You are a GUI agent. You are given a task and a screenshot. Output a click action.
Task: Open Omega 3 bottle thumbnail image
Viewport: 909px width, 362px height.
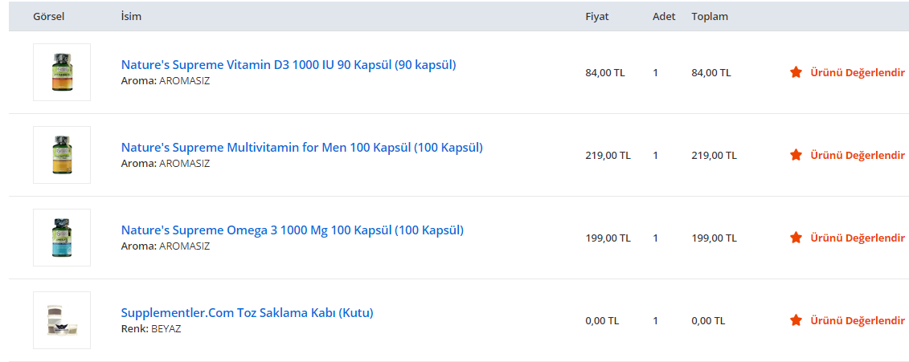pyautogui.click(x=62, y=238)
